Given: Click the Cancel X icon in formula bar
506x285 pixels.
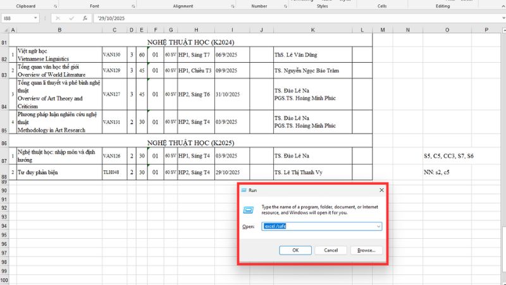Looking at the screenshot, I should (58, 18).
